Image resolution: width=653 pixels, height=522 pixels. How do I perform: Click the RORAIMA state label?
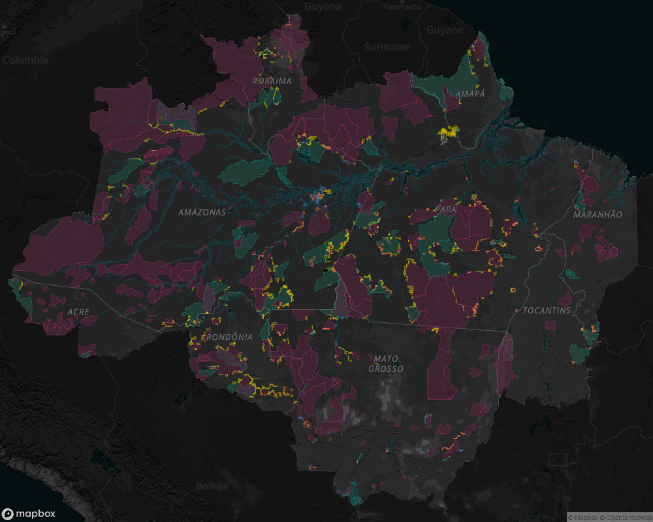point(272,81)
